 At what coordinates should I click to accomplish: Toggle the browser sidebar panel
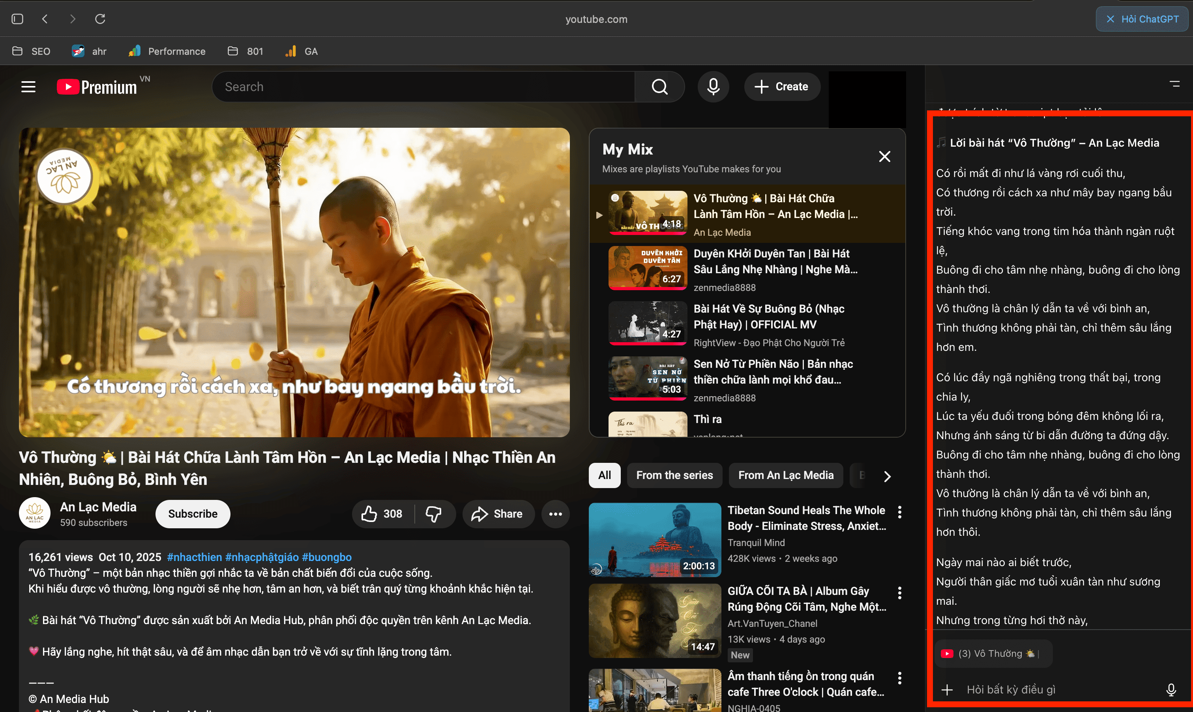coord(17,19)
